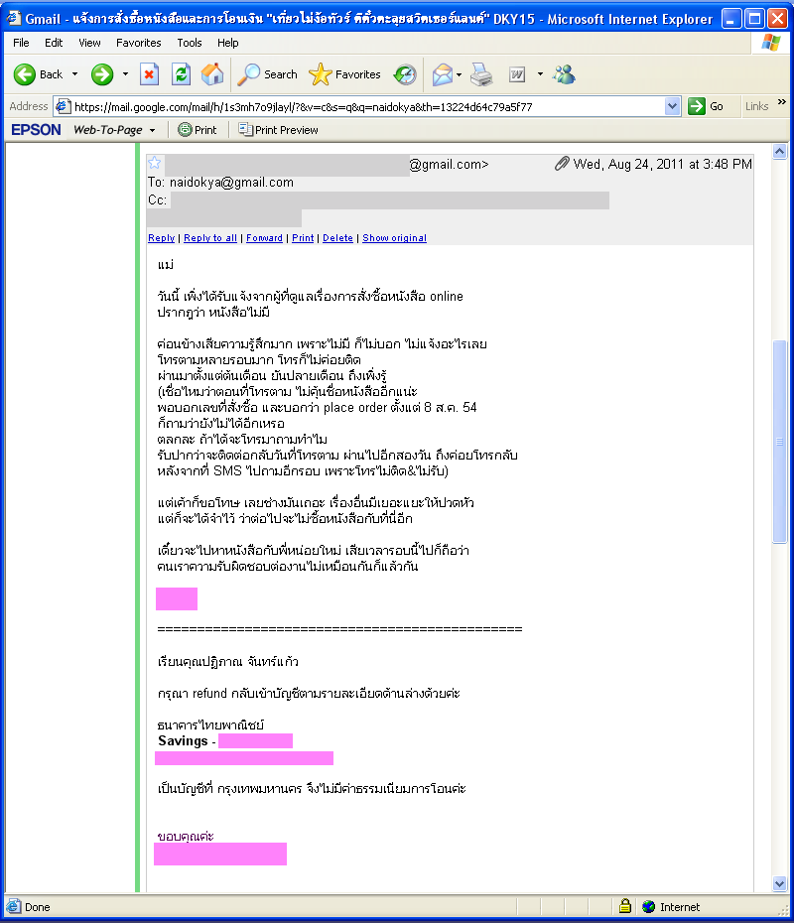The width and height of the screenshot is (794, 923).
Task: Click the green Go arrow button
Action: (697, 106)
